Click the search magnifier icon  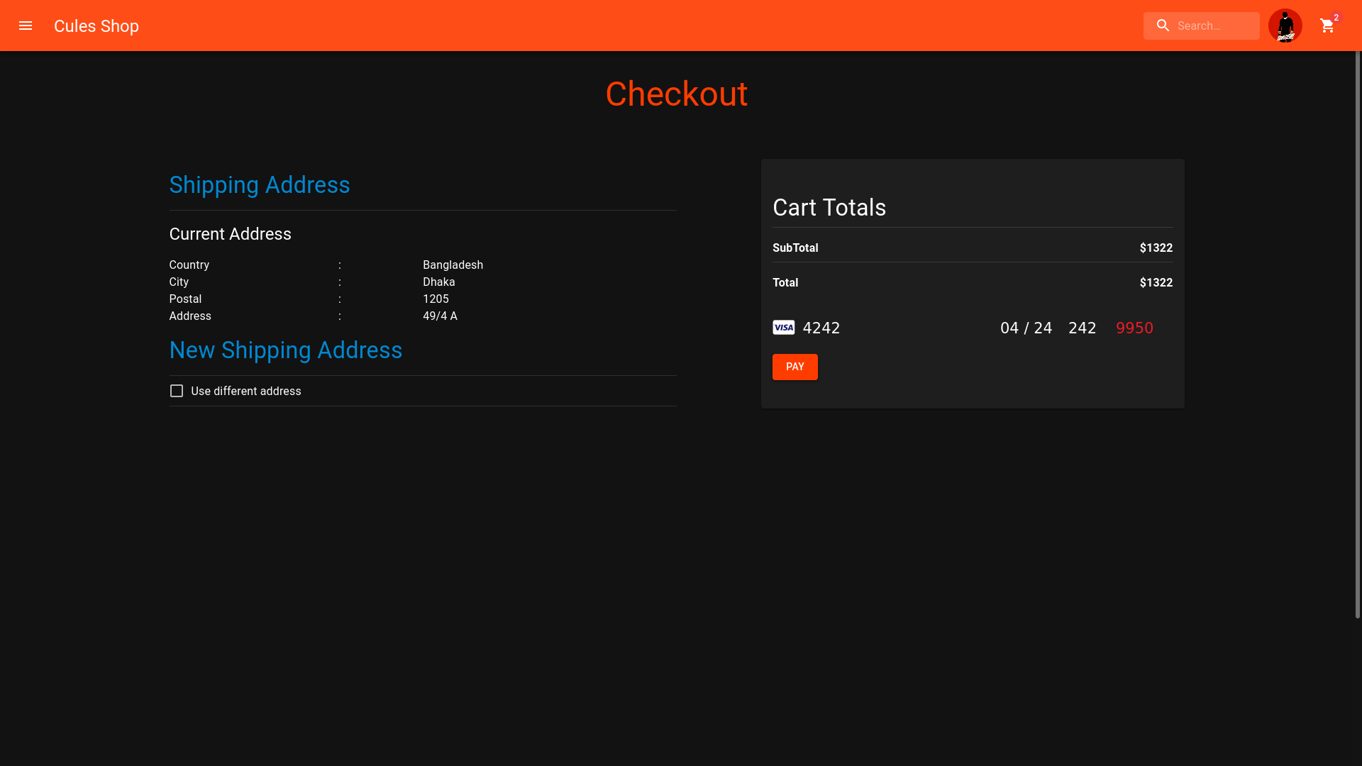(1163, 26)
